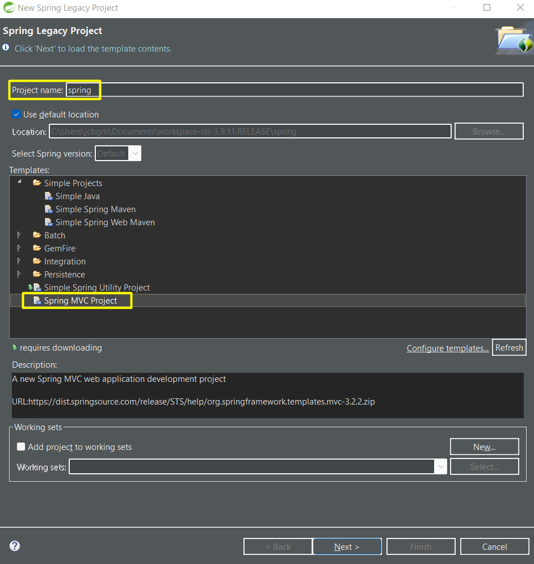Click the Batch folder icon

(37, 235)
